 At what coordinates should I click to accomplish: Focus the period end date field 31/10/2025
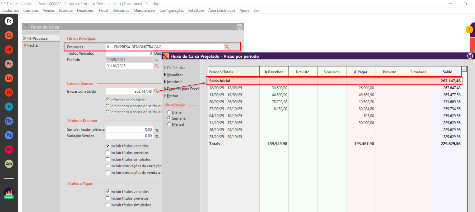click(x=129, y=66)
